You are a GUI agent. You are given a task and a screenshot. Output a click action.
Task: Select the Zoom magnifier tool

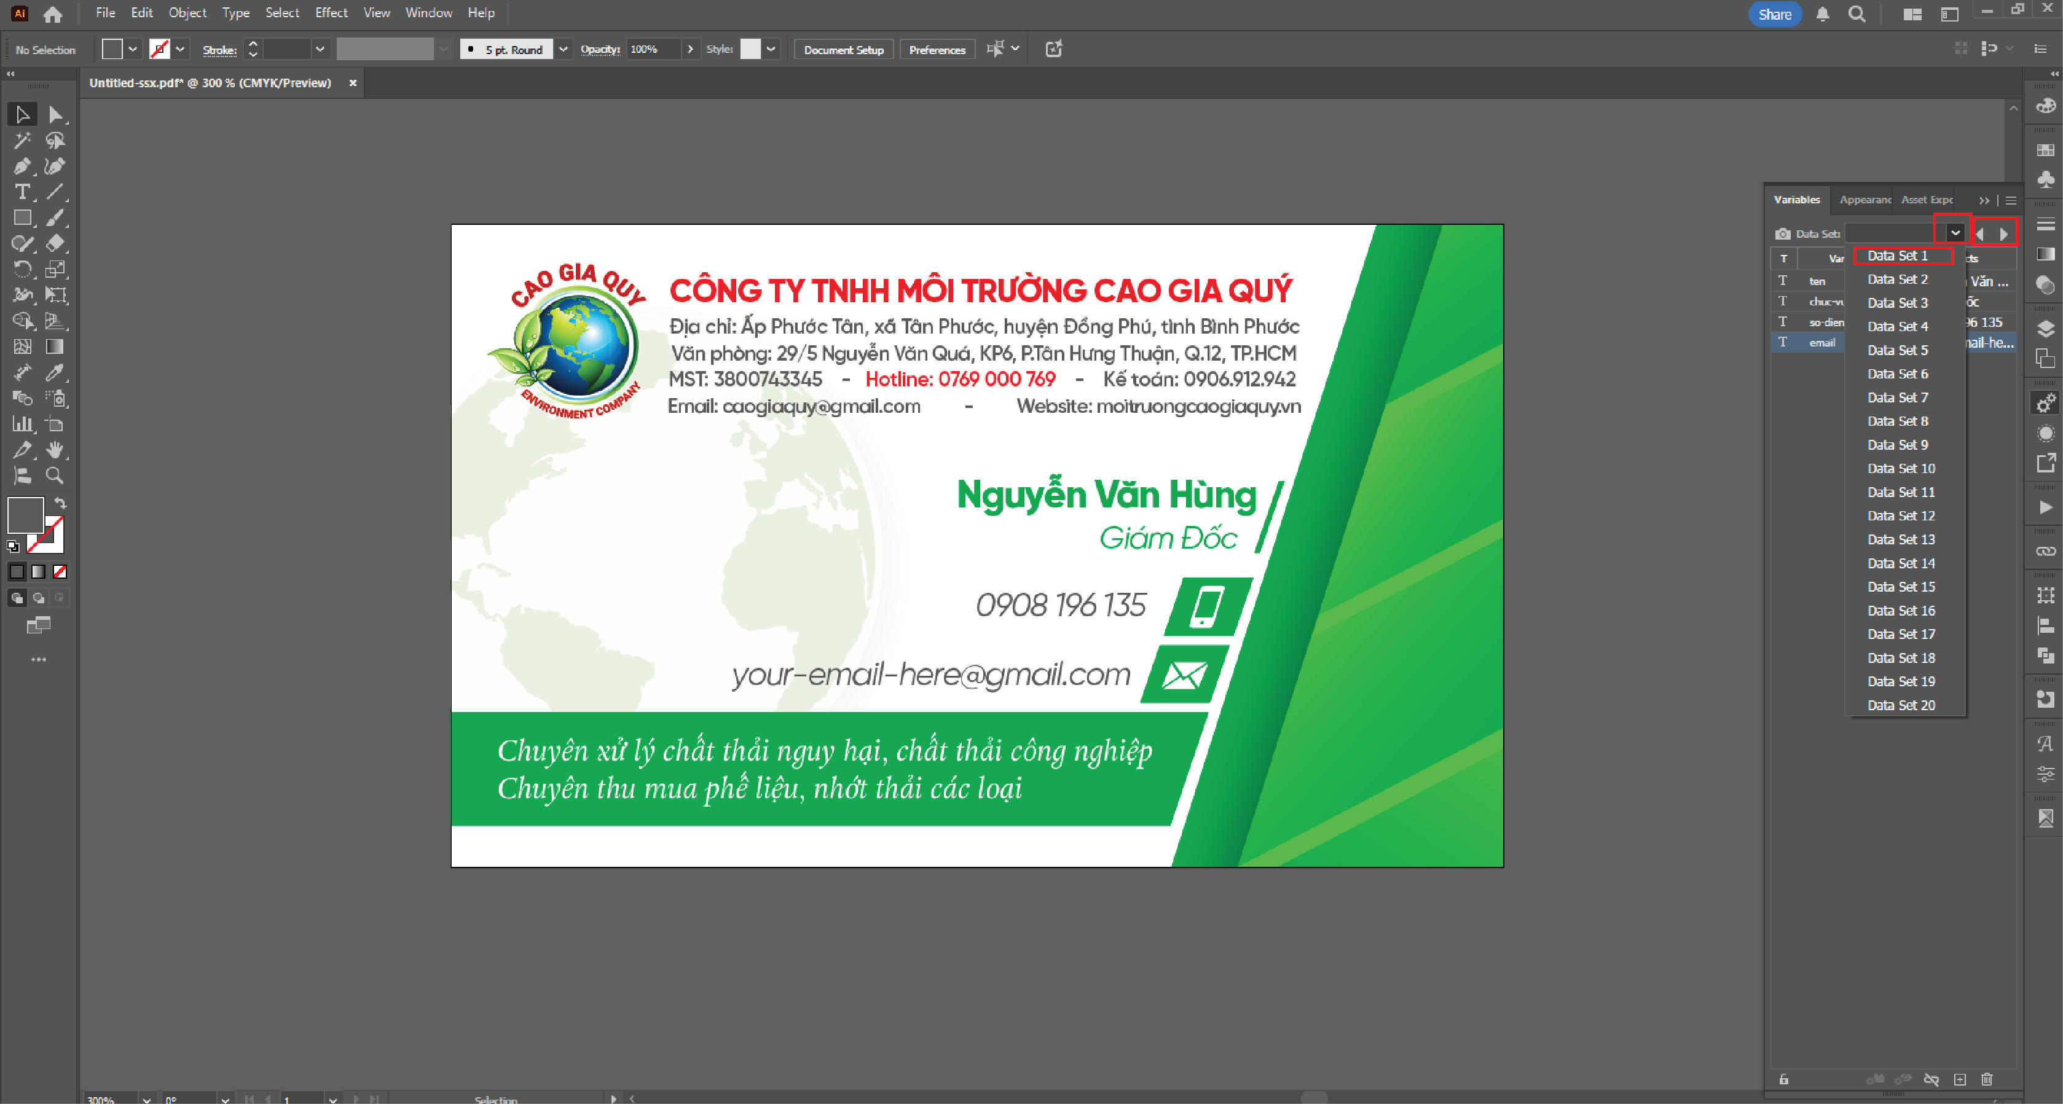(x=55, y=475)
